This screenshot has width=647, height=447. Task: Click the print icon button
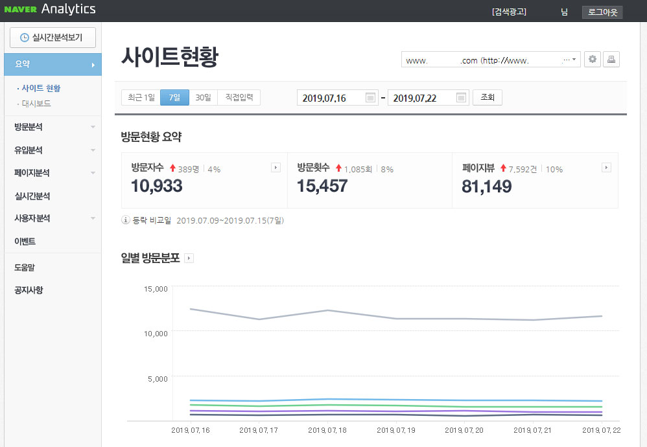pos(611,60)
